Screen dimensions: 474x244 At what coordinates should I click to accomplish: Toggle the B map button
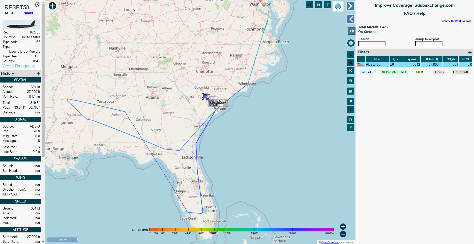pos(350,81)
